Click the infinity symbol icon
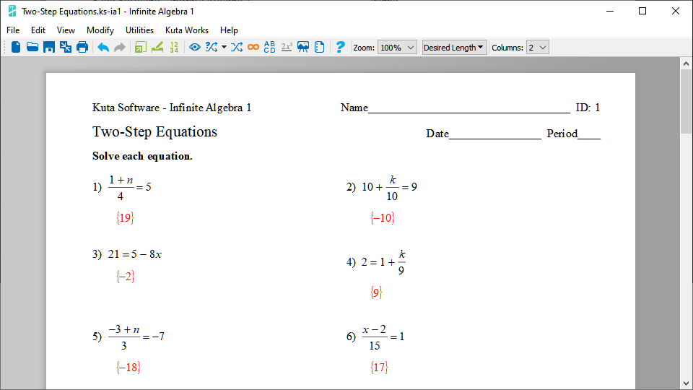The image size is (693, 390). (x=253, y=47)
